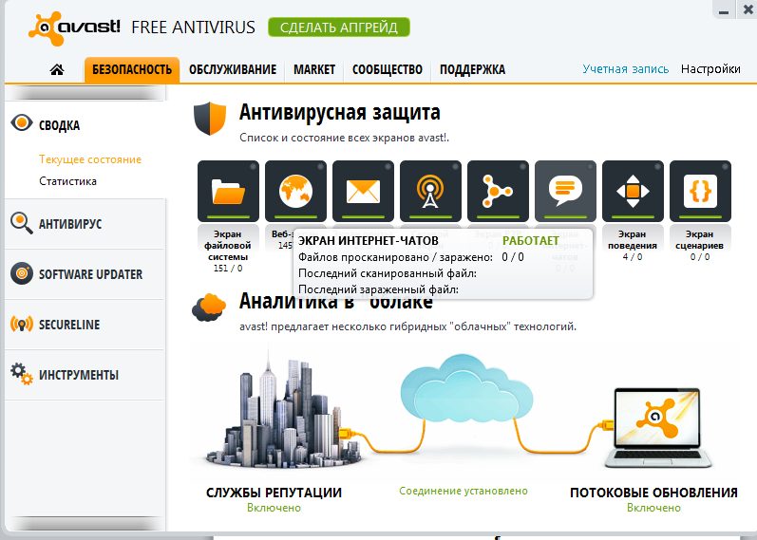
Task: Click Включено under Потоковые обновления
Action: [653, 508]
